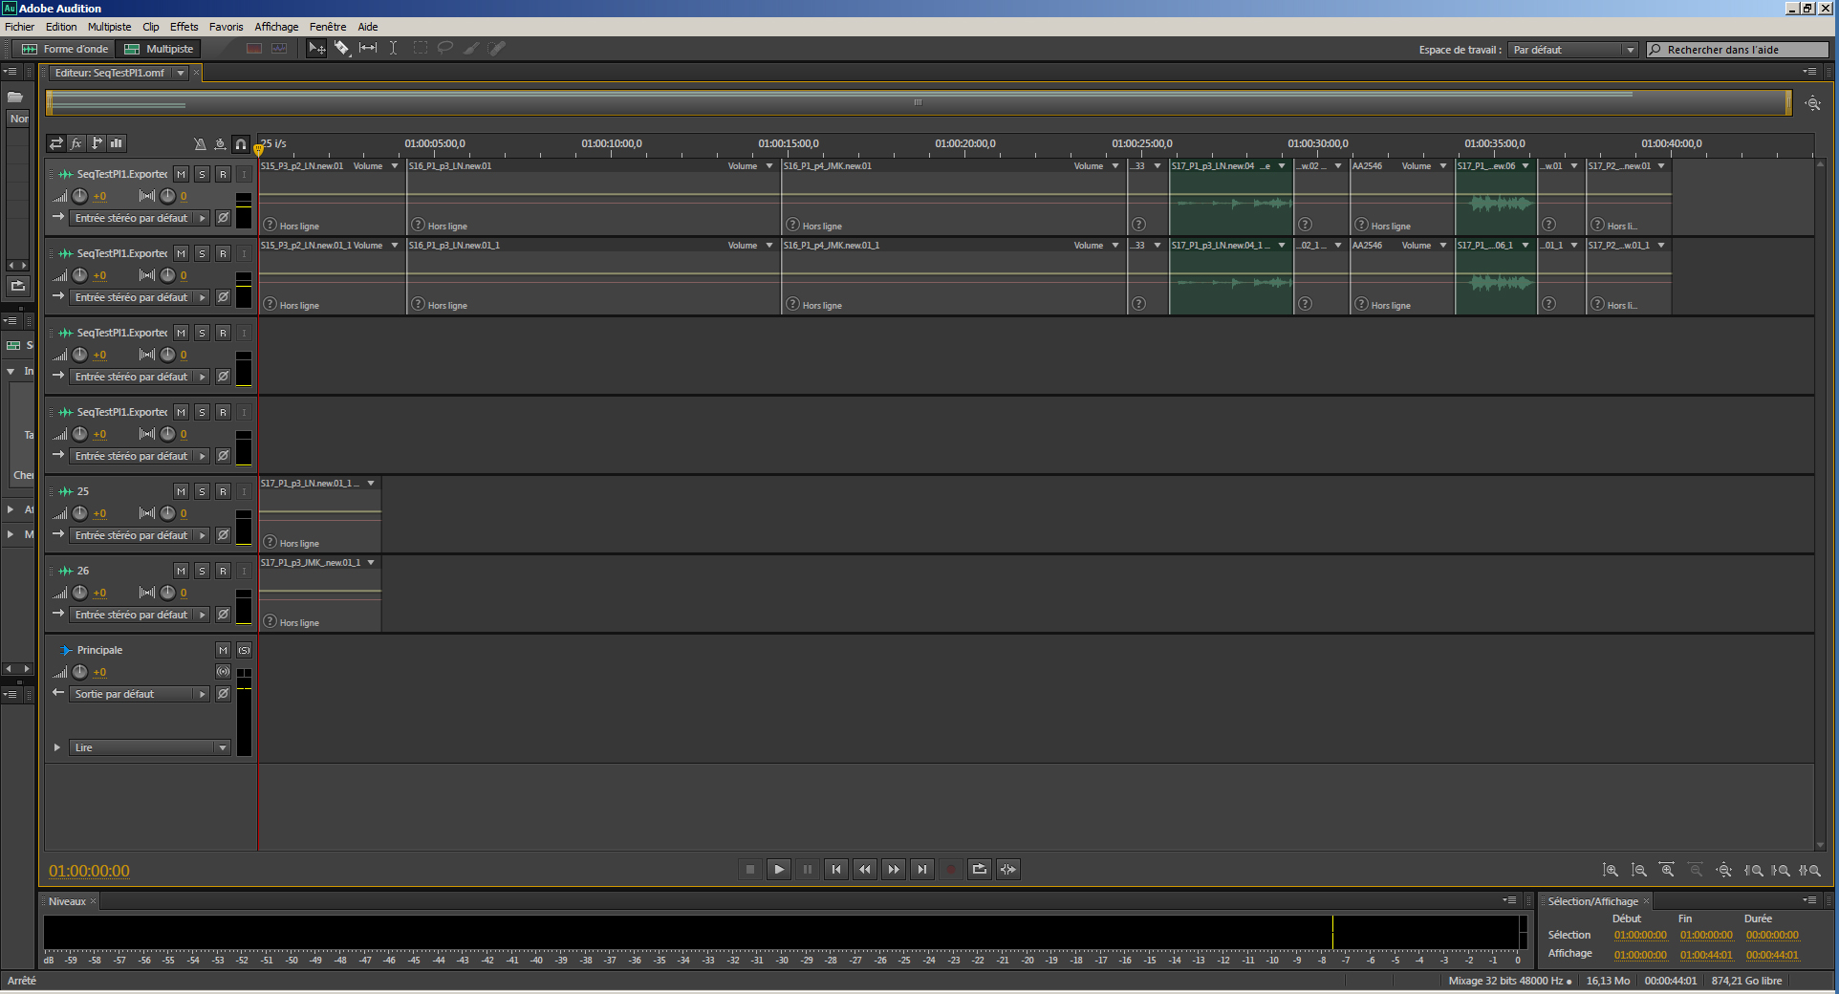The height and width of the screenshot is (994, 1839).
Task: Arm track 26 for recording
Action: pyautogui.click(x=223, y=571)
